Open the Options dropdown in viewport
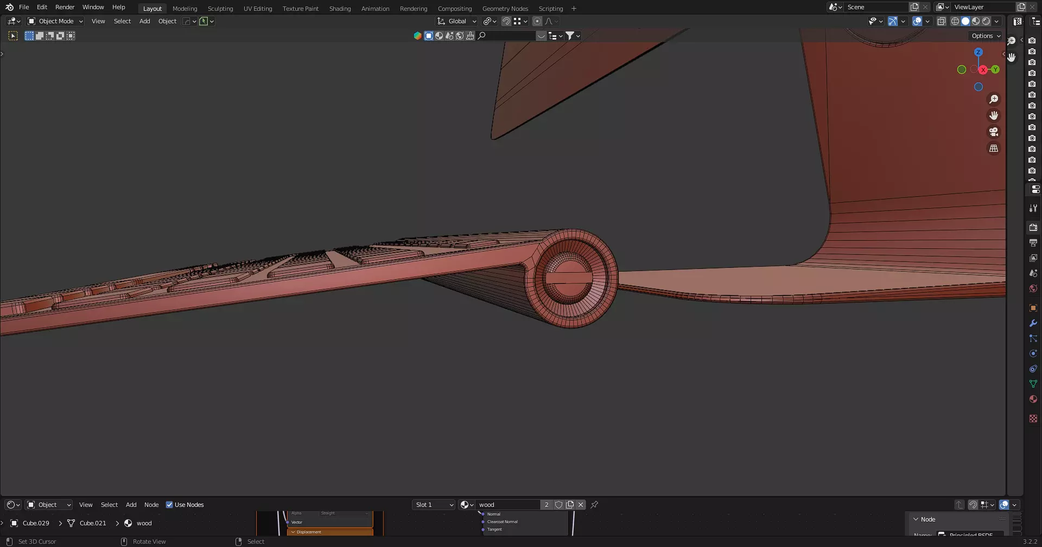This screenshot has height=547, width=1042. (x=986, y=36)
